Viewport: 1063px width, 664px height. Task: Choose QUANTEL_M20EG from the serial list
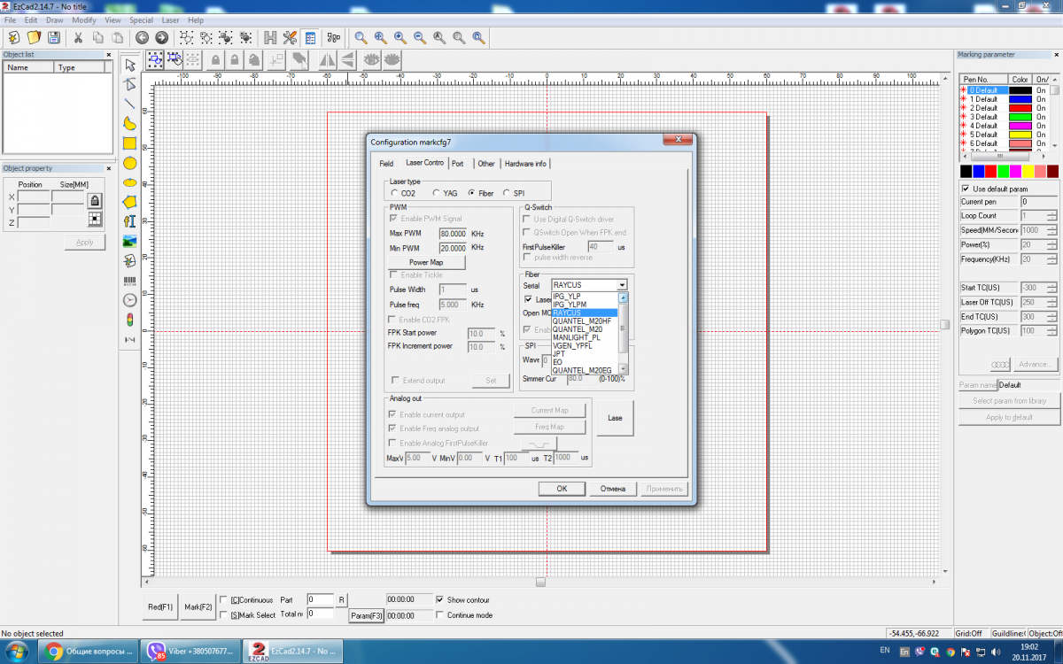[584, 370]
